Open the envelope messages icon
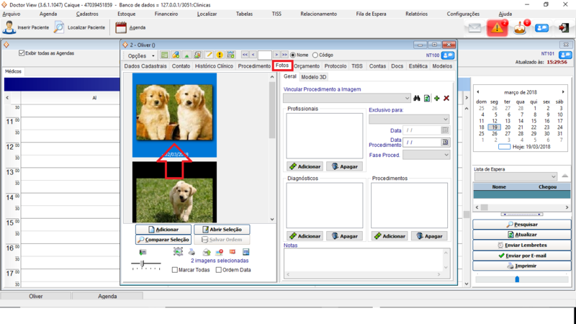Image resolution: width=576 pixels, height=324 pixels. 474,28
